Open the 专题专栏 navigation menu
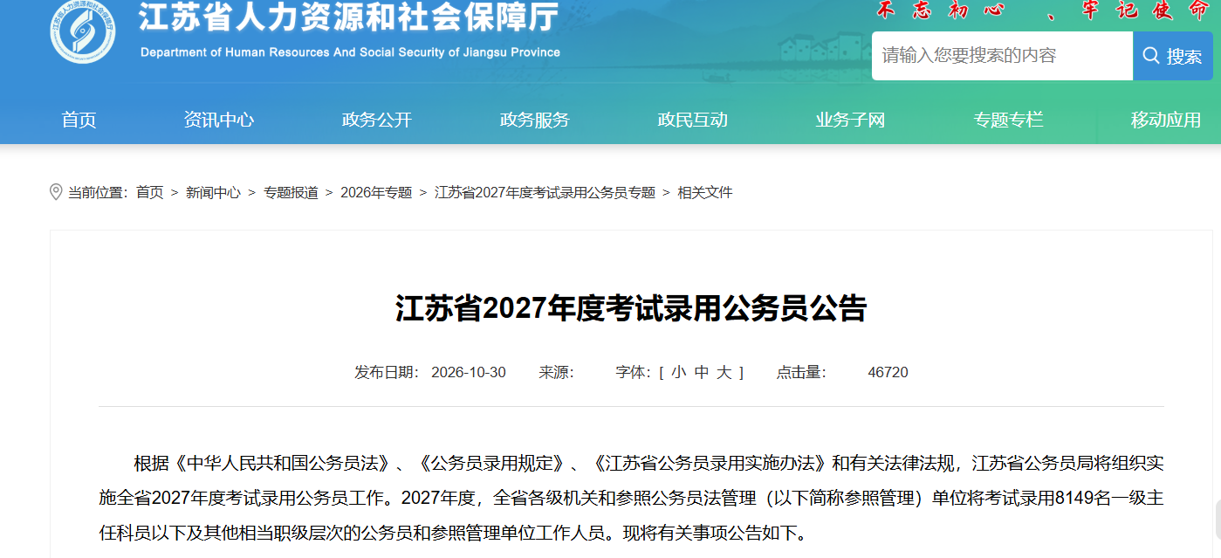1221x558 pixels. [x=1009, y=121]
